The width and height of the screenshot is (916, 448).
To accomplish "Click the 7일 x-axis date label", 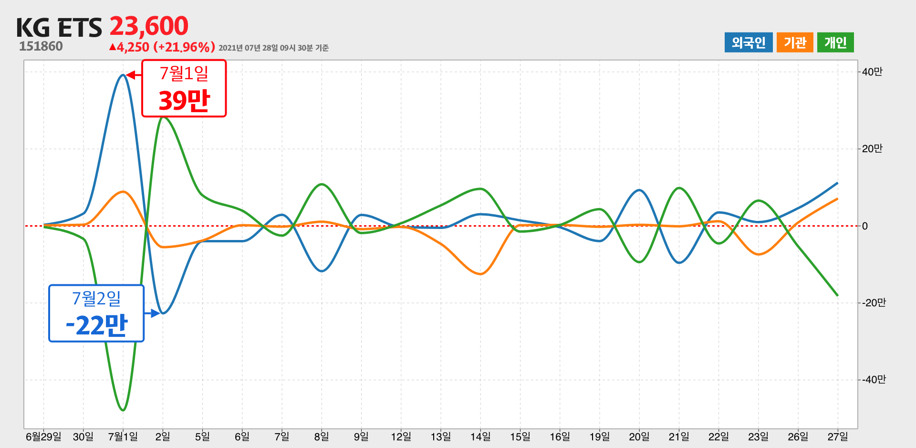I will pos(281,437).
